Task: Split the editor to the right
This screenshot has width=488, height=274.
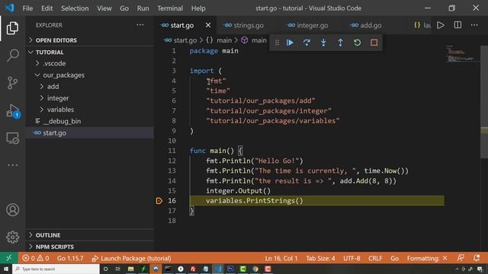Action: tap(457, 25)
